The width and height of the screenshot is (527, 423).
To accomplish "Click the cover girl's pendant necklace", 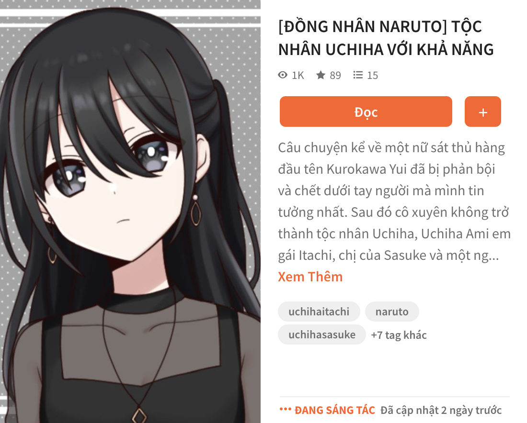I will point(139,414).
